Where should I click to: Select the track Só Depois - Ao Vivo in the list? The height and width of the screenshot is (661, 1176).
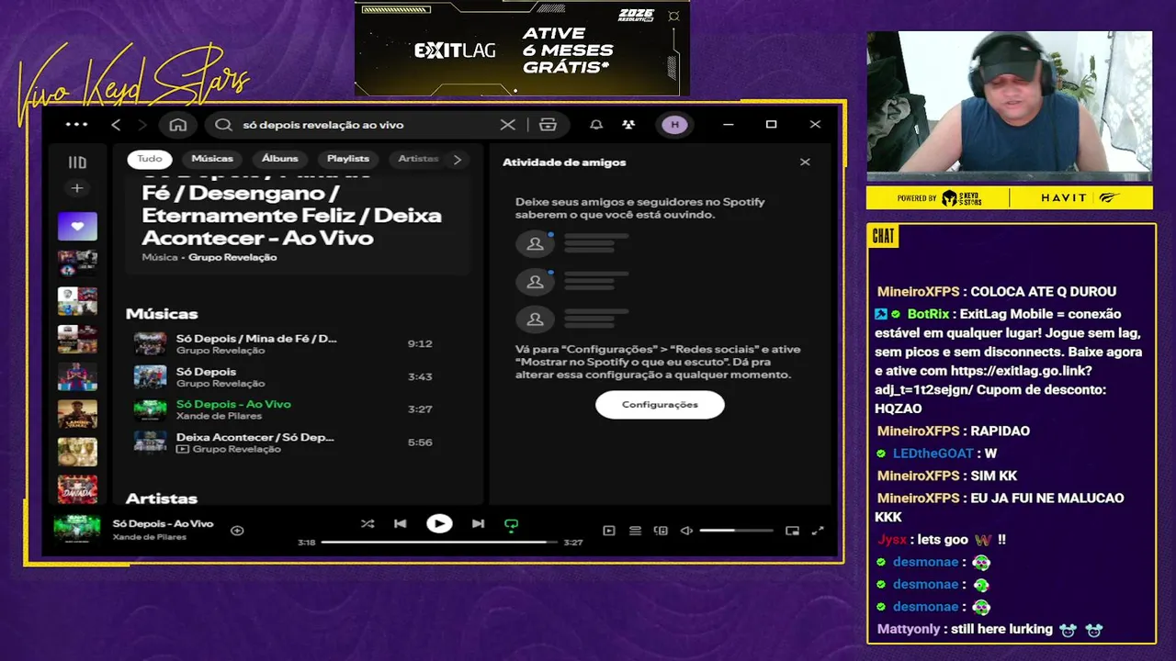(233, 405)
